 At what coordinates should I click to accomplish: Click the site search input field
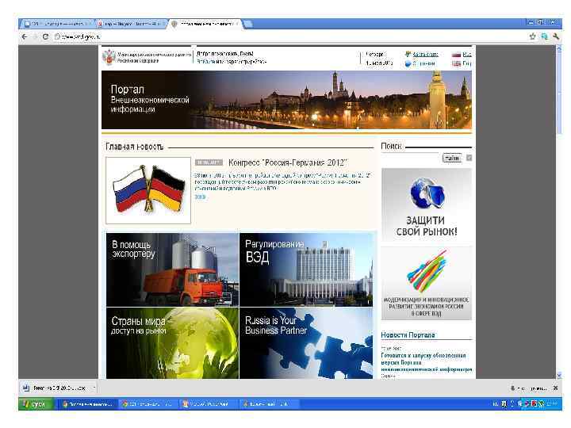(x=411, y=158)
